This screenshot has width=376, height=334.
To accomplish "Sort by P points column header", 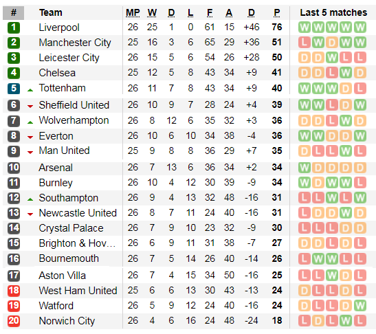I will [277, 12].
